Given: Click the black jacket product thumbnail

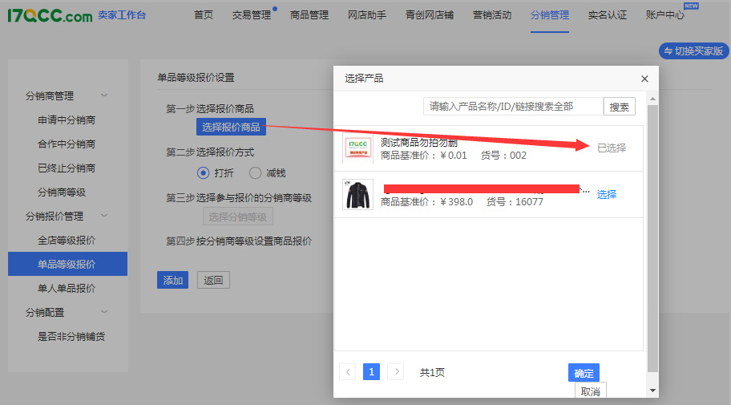Looking at the screenshot, I should tap(357, 195).
